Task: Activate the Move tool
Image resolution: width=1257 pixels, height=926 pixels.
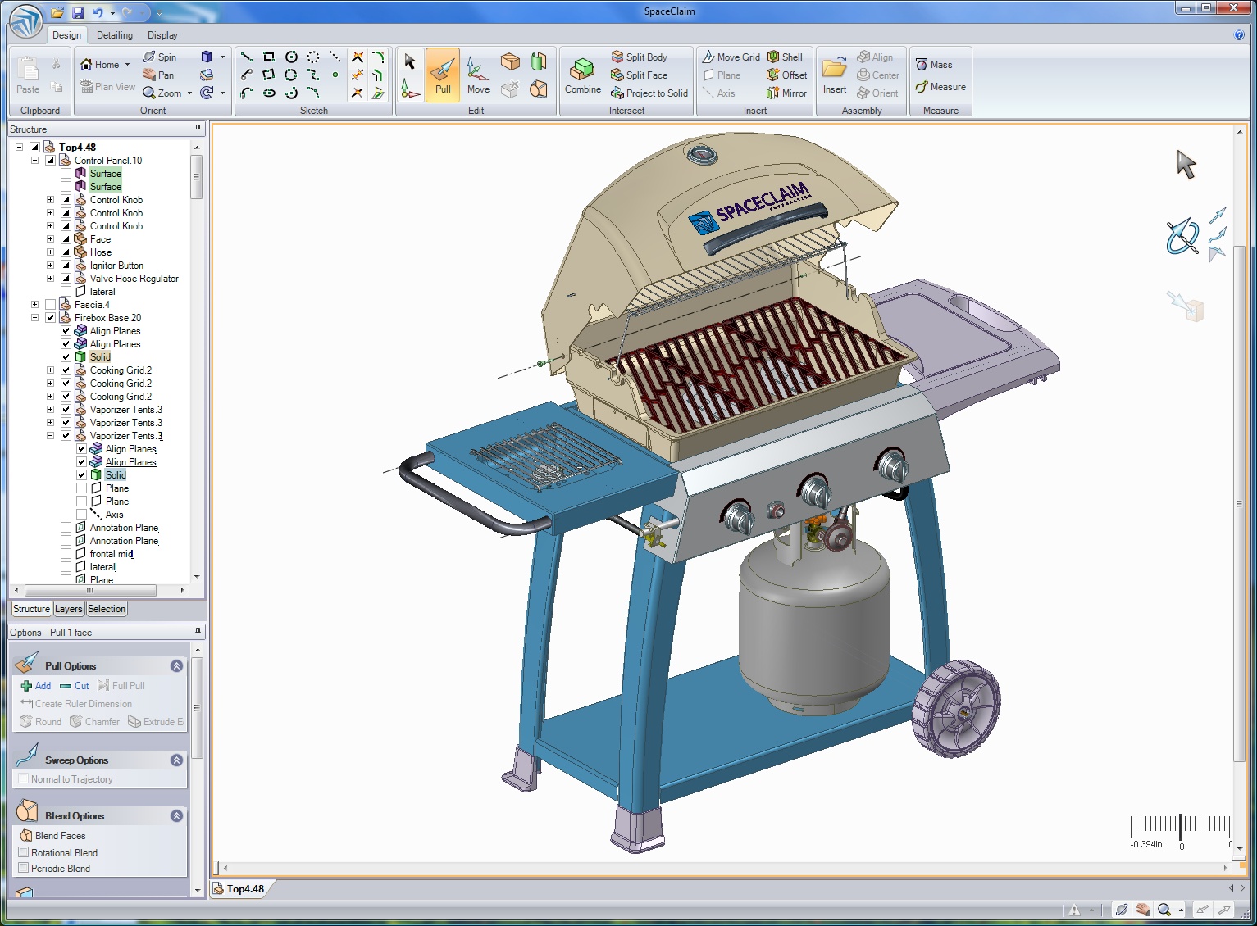Action: click(x=478, y=74)
